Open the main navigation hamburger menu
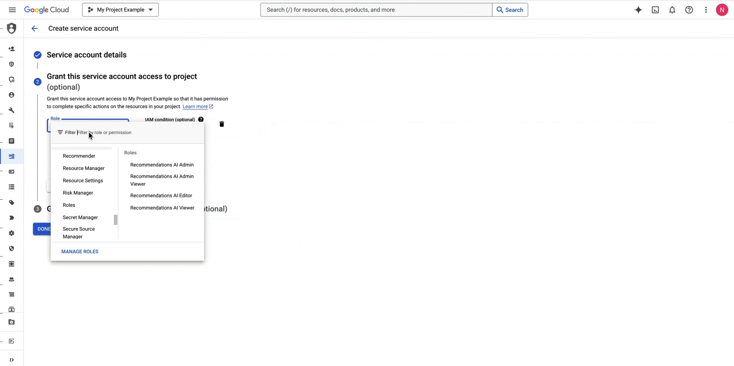This screenshot has height=366, width=734. coord(12,10)
